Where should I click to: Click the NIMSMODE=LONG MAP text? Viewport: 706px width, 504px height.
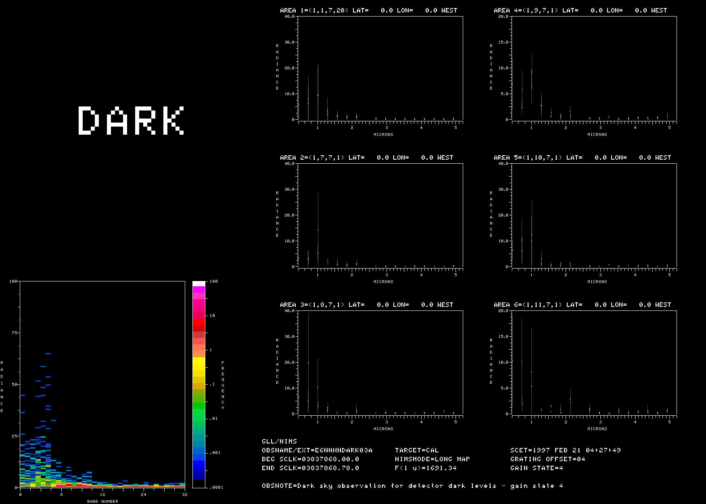[x=432, y=459]
